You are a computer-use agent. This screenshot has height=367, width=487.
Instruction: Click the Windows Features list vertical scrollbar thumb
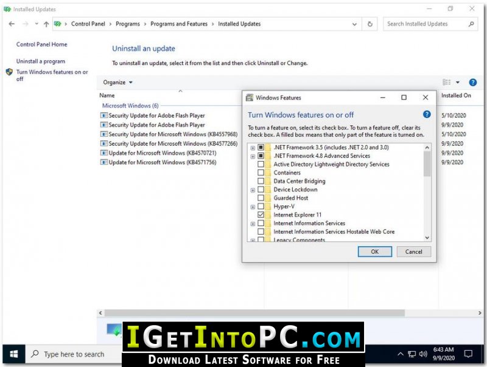(427, 163)
